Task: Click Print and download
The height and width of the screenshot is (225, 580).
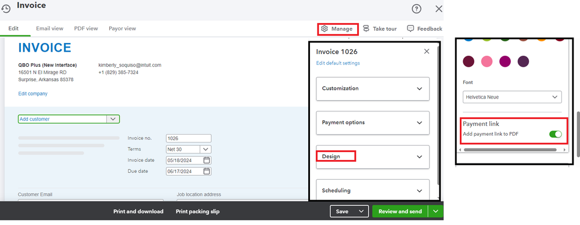Action: 138,212
